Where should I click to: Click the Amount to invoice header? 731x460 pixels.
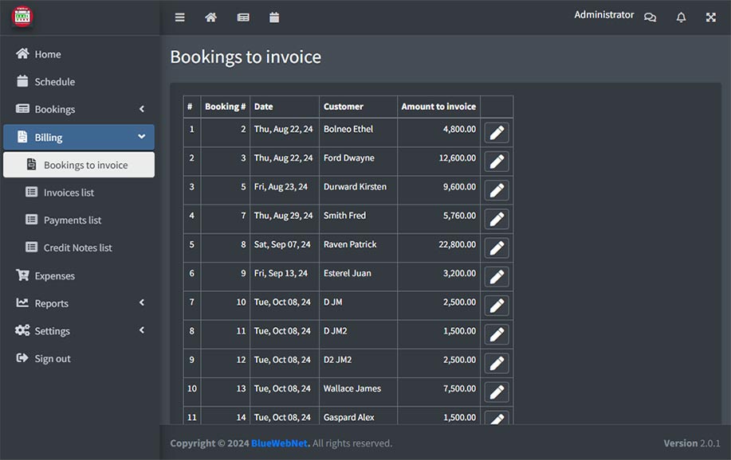(438, 107)
